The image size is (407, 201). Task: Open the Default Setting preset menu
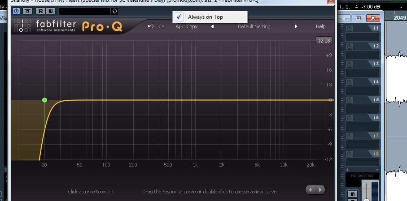pos(254,26)
